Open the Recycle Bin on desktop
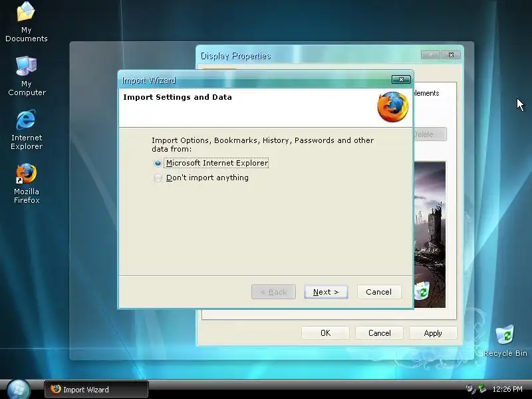 (x=505, y=340)
